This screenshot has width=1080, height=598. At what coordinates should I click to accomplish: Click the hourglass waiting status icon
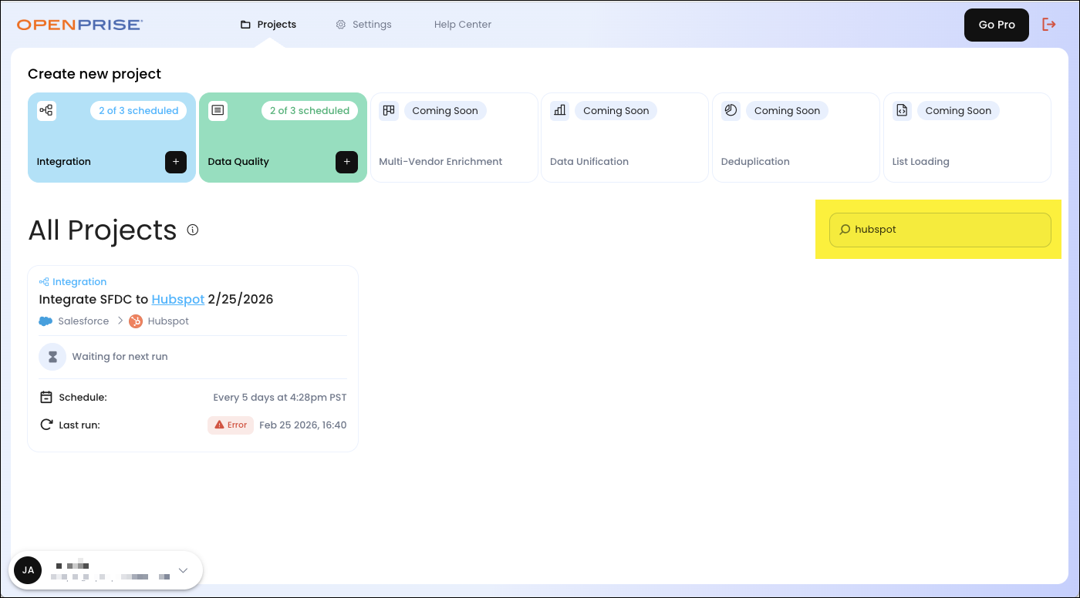52,357
